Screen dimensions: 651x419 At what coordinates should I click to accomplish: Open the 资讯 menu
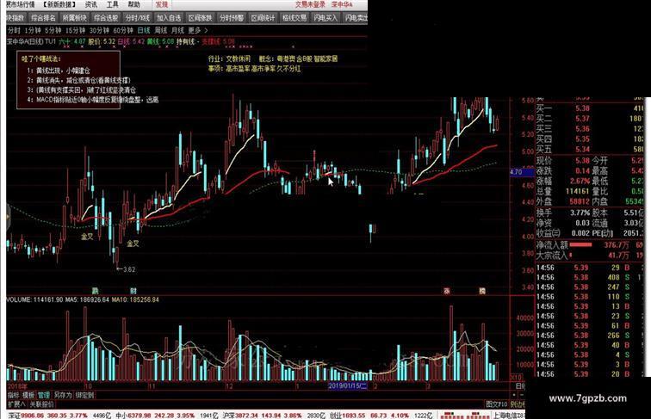[x=91, y=4]
